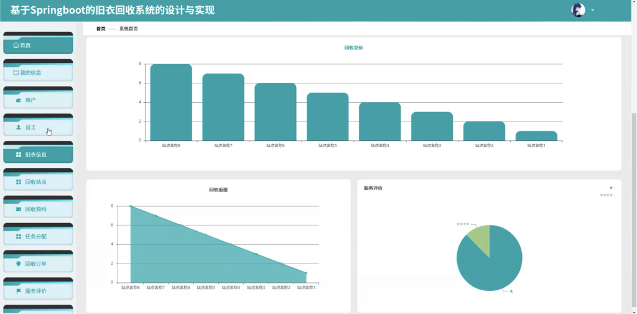Viewport: 637px width, 314px height.
Task: Click the home icon in 首页 menu
Action: pyautogui.click(x=16, y=45)
